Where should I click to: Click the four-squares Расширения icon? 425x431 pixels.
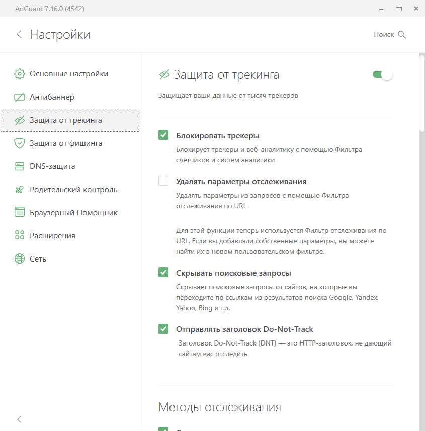(x=20, y=235)
